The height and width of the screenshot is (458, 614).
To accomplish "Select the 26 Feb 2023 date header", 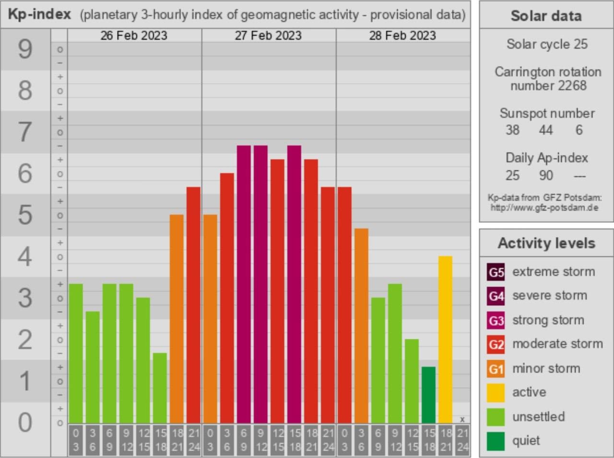I will [134, 36].
